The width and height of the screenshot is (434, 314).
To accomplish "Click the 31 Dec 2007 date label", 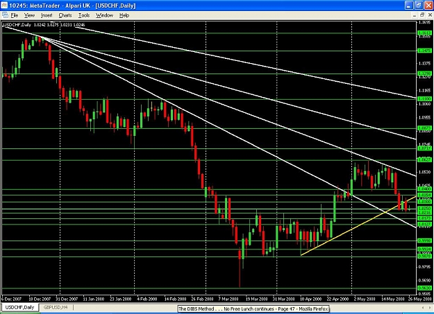I will [x=67, y=299].
